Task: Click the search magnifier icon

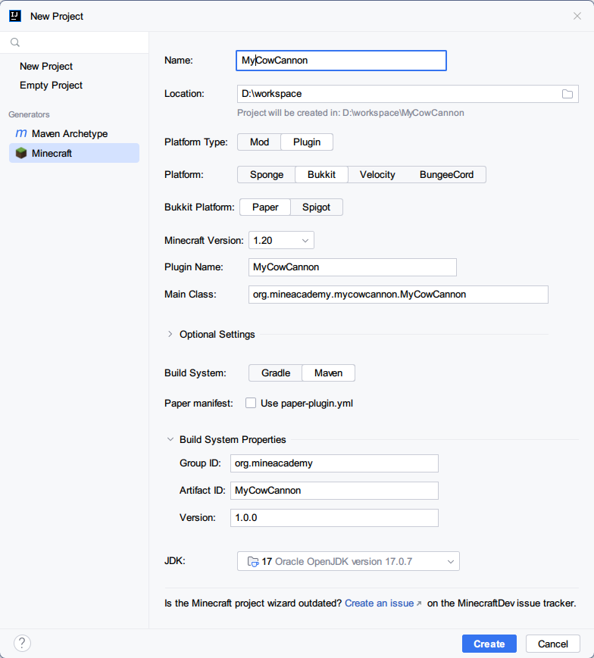Action: [x=15, y=42]
